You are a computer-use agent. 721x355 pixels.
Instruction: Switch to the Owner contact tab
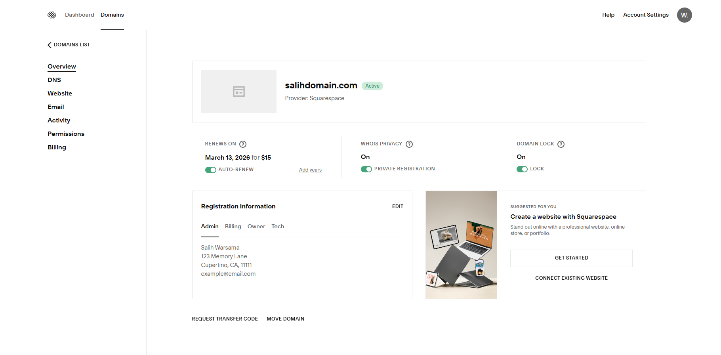[256, 226]
